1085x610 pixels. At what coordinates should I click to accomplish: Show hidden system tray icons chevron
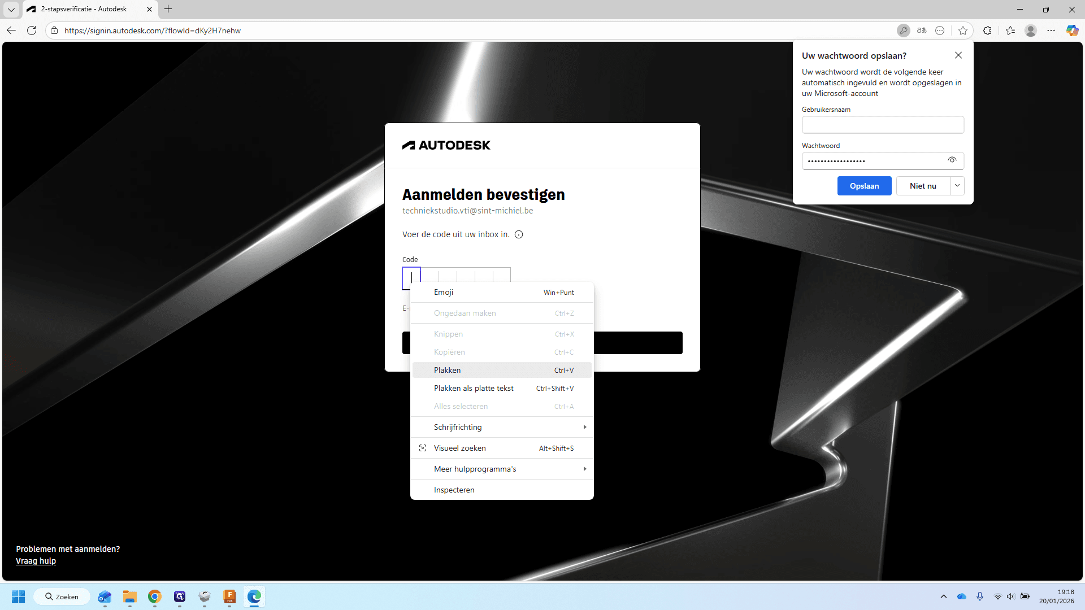943,596
